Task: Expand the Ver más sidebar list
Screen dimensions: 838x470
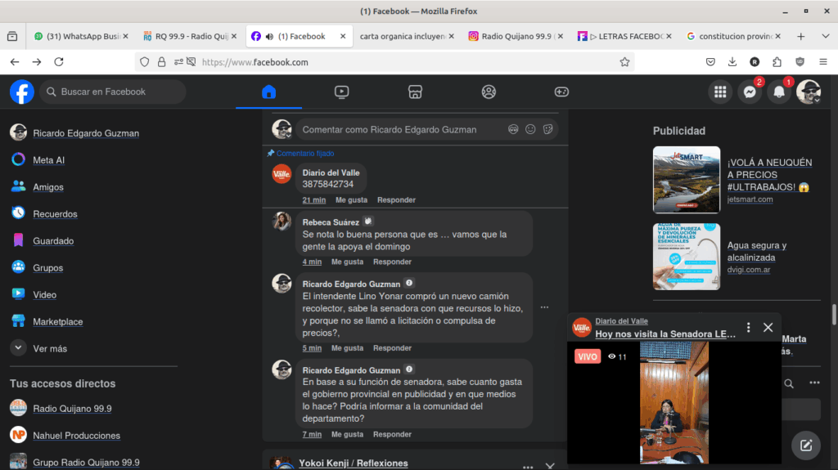Action: [x=49, y=348]
